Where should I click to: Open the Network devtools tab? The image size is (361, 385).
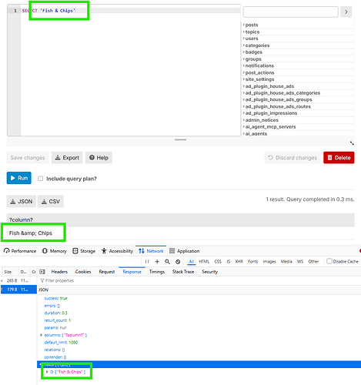151,251
